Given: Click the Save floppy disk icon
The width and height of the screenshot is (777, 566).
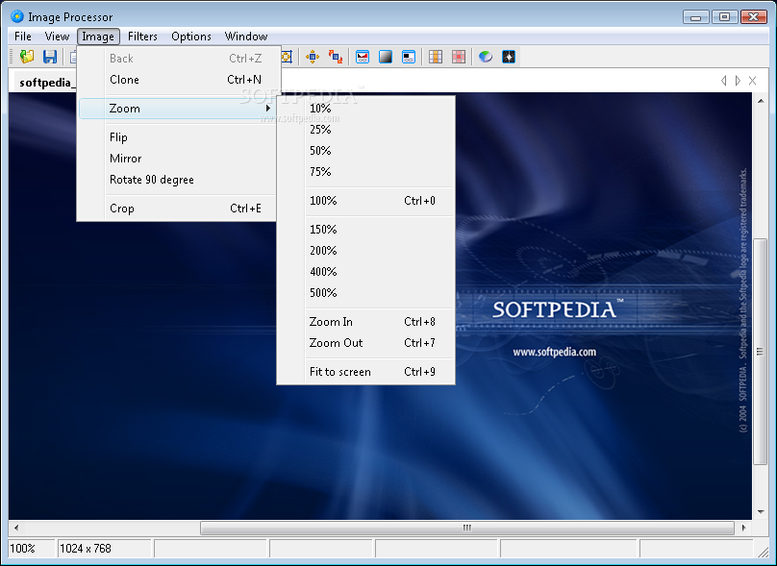Looking at the screenshot, I should click(50, 57).
